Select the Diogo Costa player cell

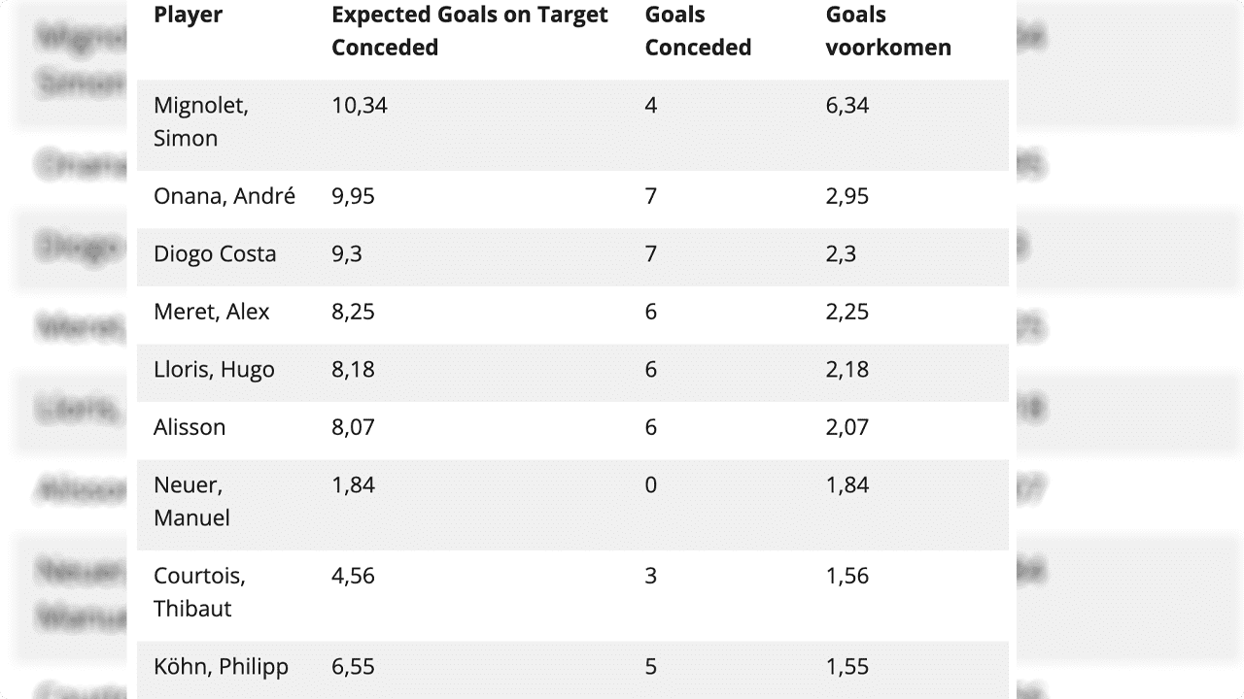click(x=215, y=253)
